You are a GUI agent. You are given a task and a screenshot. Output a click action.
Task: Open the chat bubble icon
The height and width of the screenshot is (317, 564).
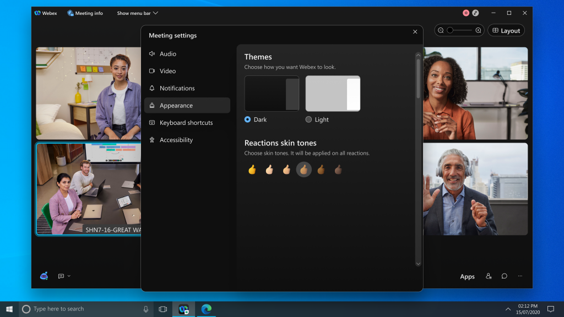coord(504,276)
